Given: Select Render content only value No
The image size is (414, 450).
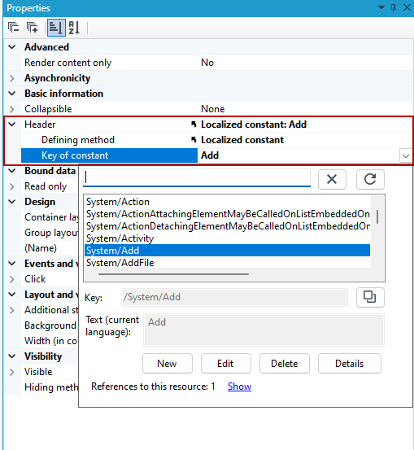Looking at the screenshot, I should point(305,63).
